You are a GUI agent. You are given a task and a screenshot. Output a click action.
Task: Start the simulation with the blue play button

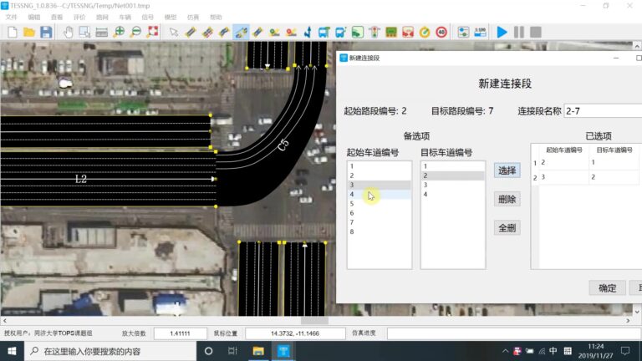click(502, 32)
